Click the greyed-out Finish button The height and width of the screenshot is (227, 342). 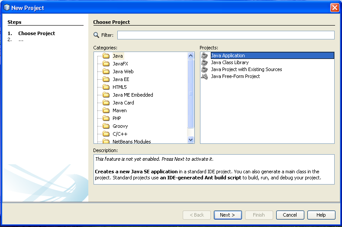tap(259, 215)
